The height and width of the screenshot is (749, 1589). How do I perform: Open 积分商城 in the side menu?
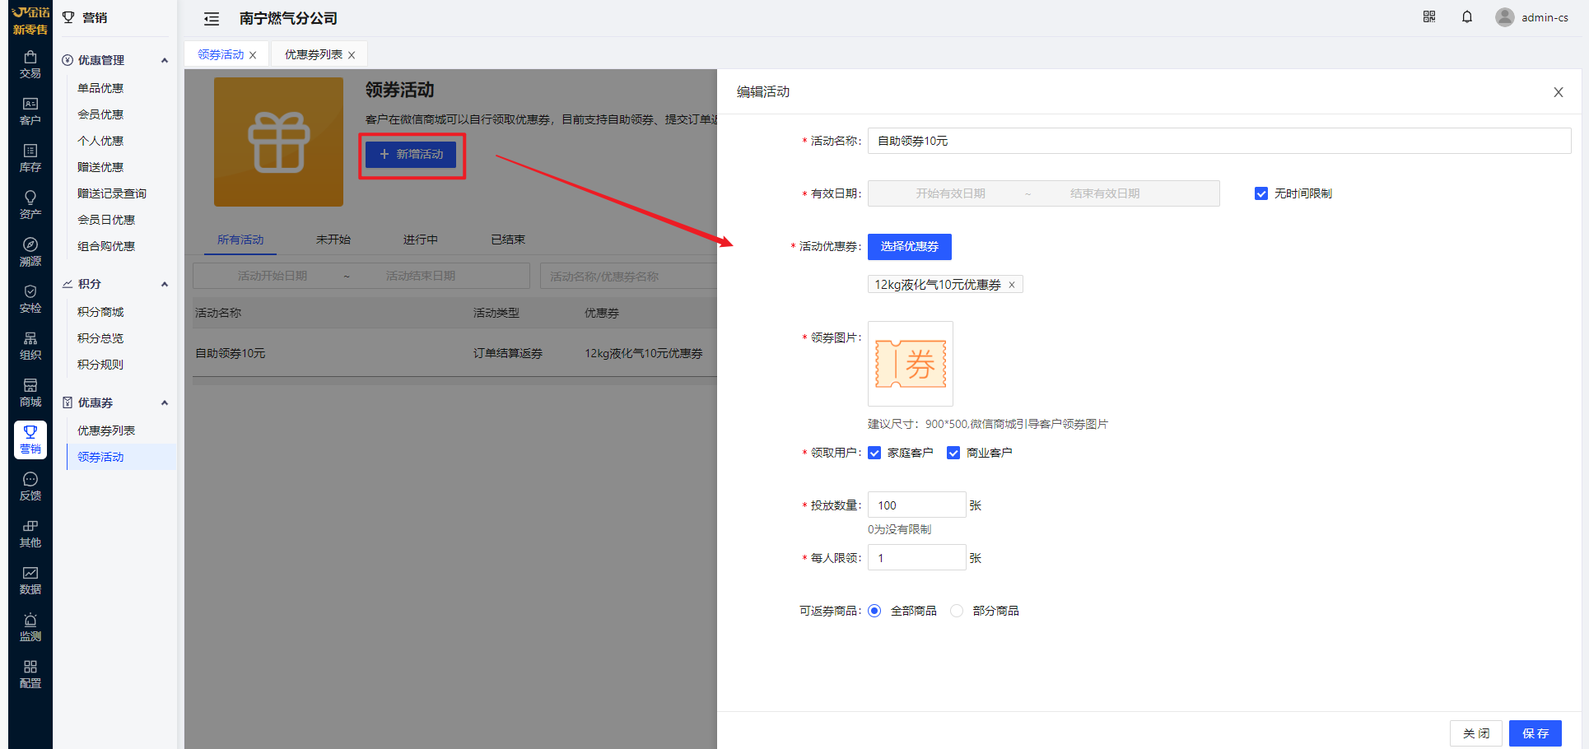point(100,312)
